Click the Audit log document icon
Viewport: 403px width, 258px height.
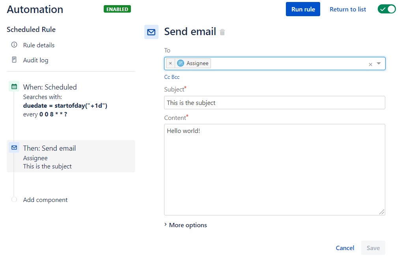(x=14, y=60)
